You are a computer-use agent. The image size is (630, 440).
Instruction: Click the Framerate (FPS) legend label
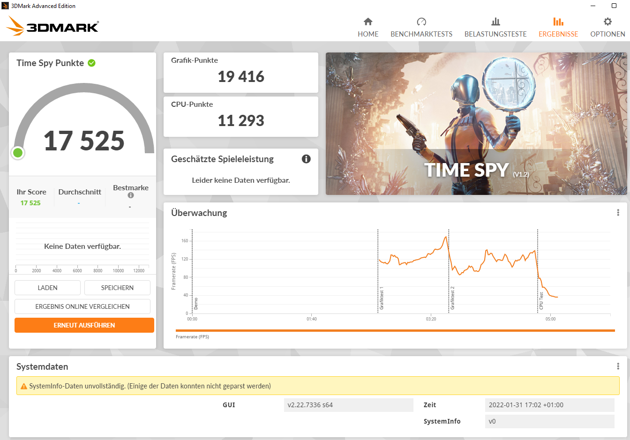coord(192,337)
